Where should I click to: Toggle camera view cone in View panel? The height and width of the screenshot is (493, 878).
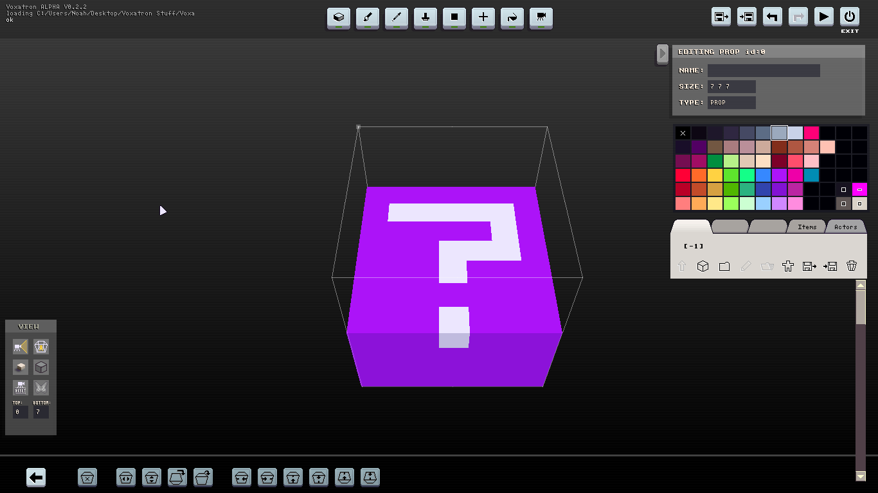pyautogui.click(x=21, y=347)
